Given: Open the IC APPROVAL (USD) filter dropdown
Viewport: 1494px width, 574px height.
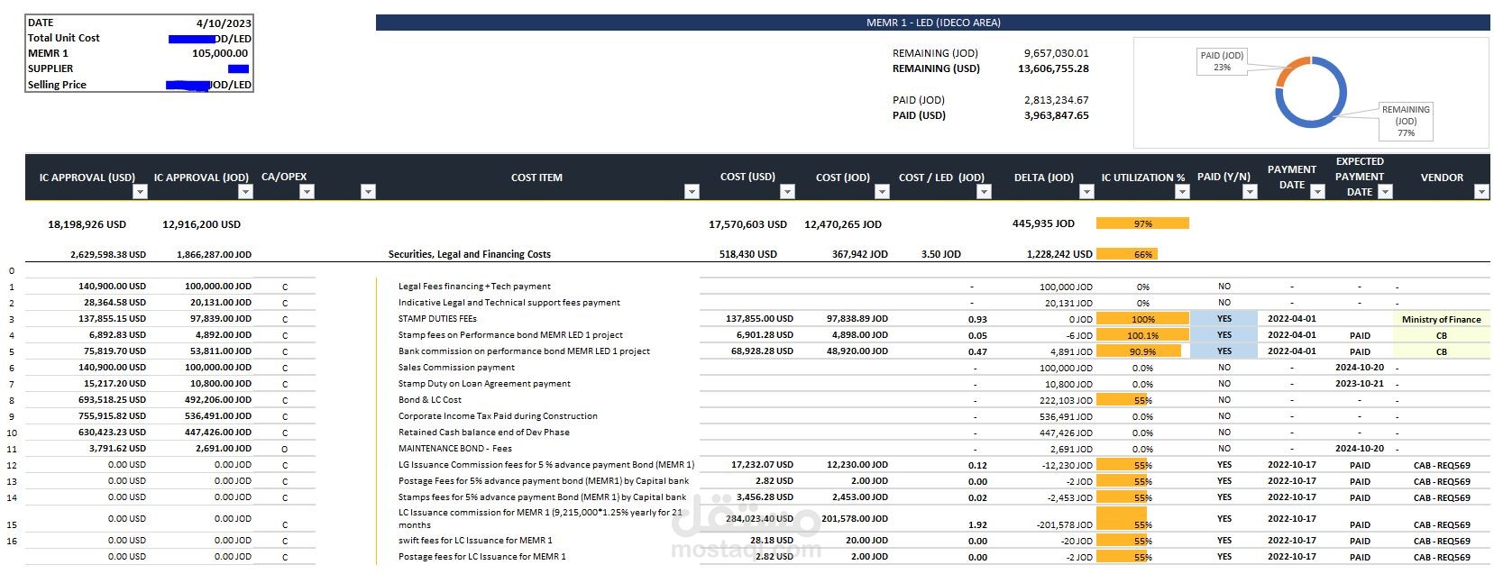Looking at the screenshot, I should [139, 192].
